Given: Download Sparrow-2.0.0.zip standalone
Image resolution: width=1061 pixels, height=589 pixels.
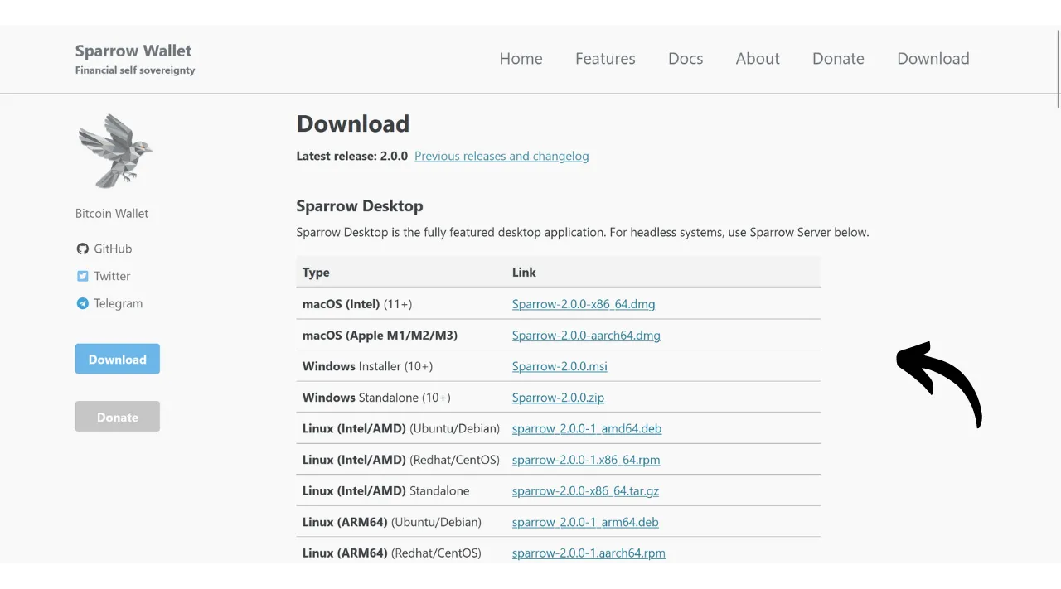Looking at the screenshot, I should coord(558,398).
